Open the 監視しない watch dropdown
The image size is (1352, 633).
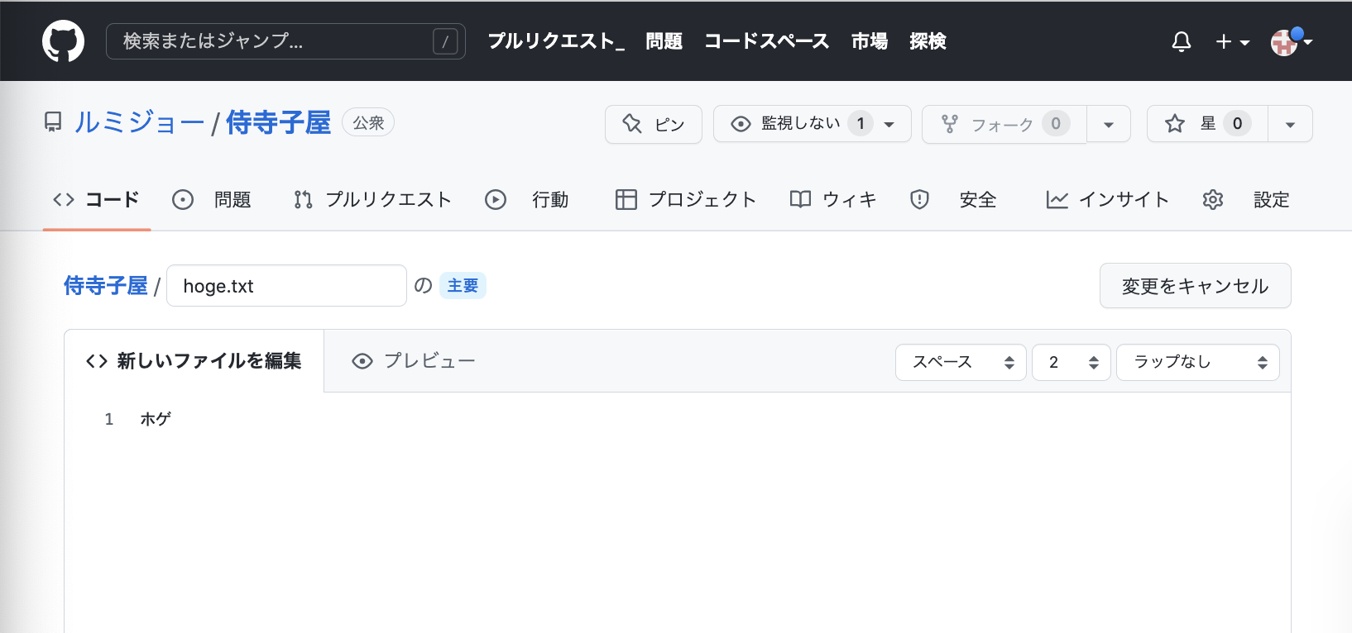[x=813, y=124]
